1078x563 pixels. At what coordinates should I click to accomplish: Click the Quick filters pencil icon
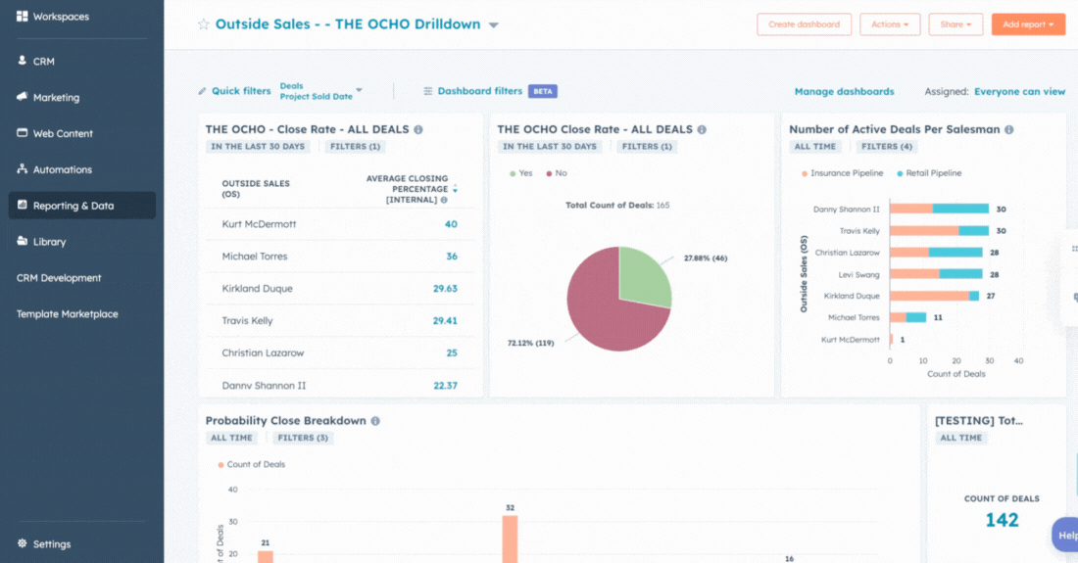(x=202, y=91)
